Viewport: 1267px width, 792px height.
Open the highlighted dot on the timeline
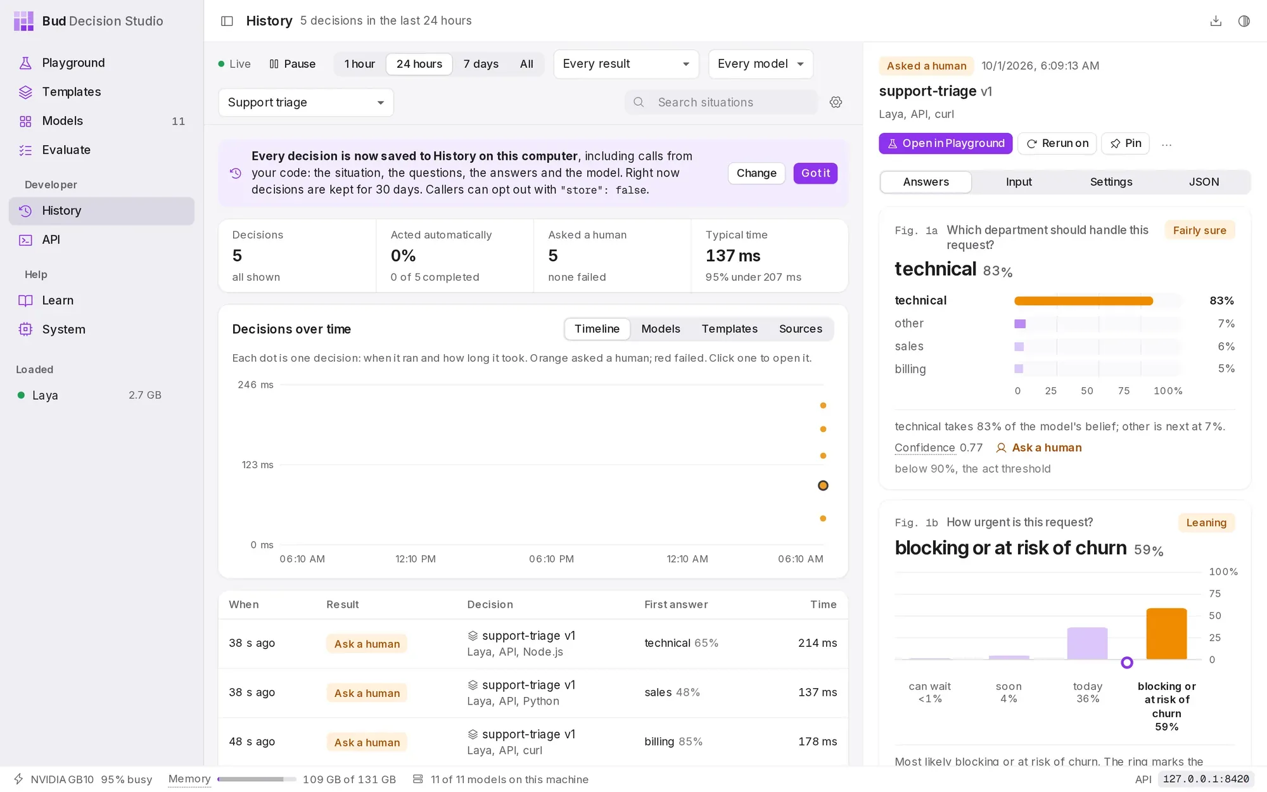[x=823, y=485]
